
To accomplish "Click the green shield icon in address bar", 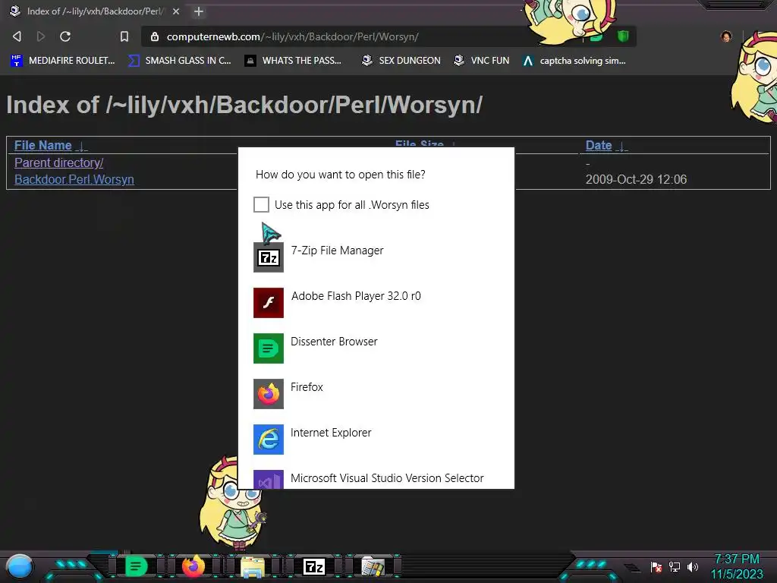I will [623, 36].
